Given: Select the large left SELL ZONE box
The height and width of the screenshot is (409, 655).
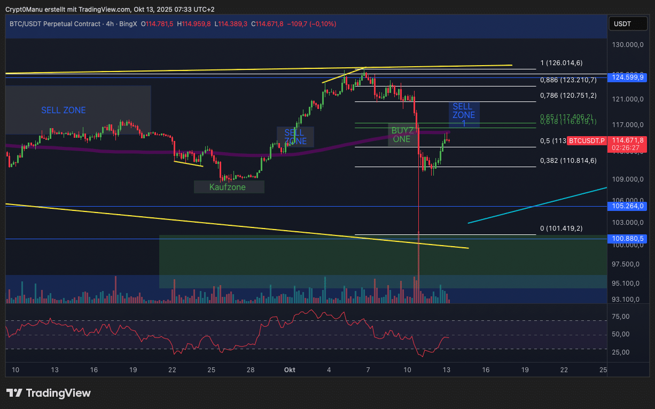Looking at the screenshot, I should tap(78, 110).
